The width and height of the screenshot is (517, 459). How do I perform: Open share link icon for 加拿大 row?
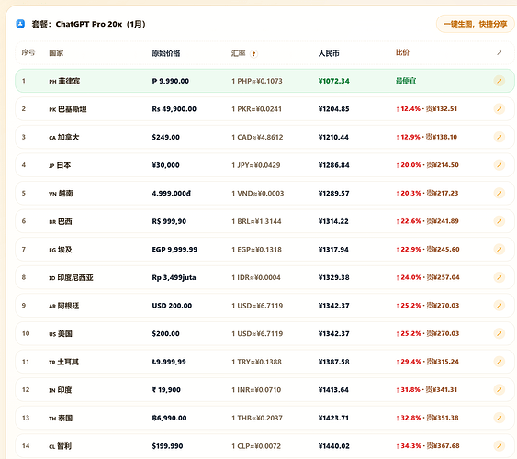click(500, 137)
